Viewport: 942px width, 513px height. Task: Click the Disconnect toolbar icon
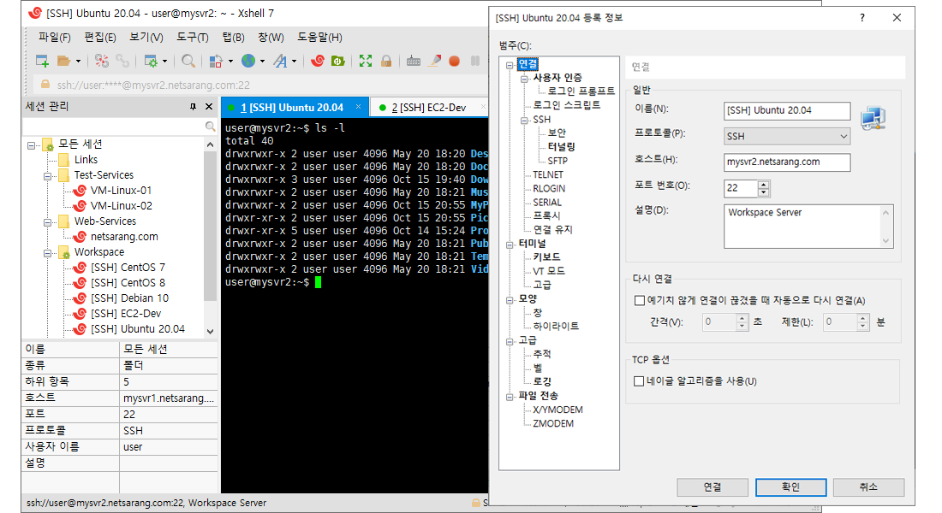[102, 61]
